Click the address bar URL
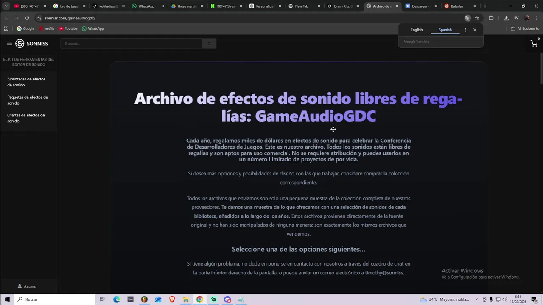The height and width of the screenshot is (305, 543). (x=70, y=18)
